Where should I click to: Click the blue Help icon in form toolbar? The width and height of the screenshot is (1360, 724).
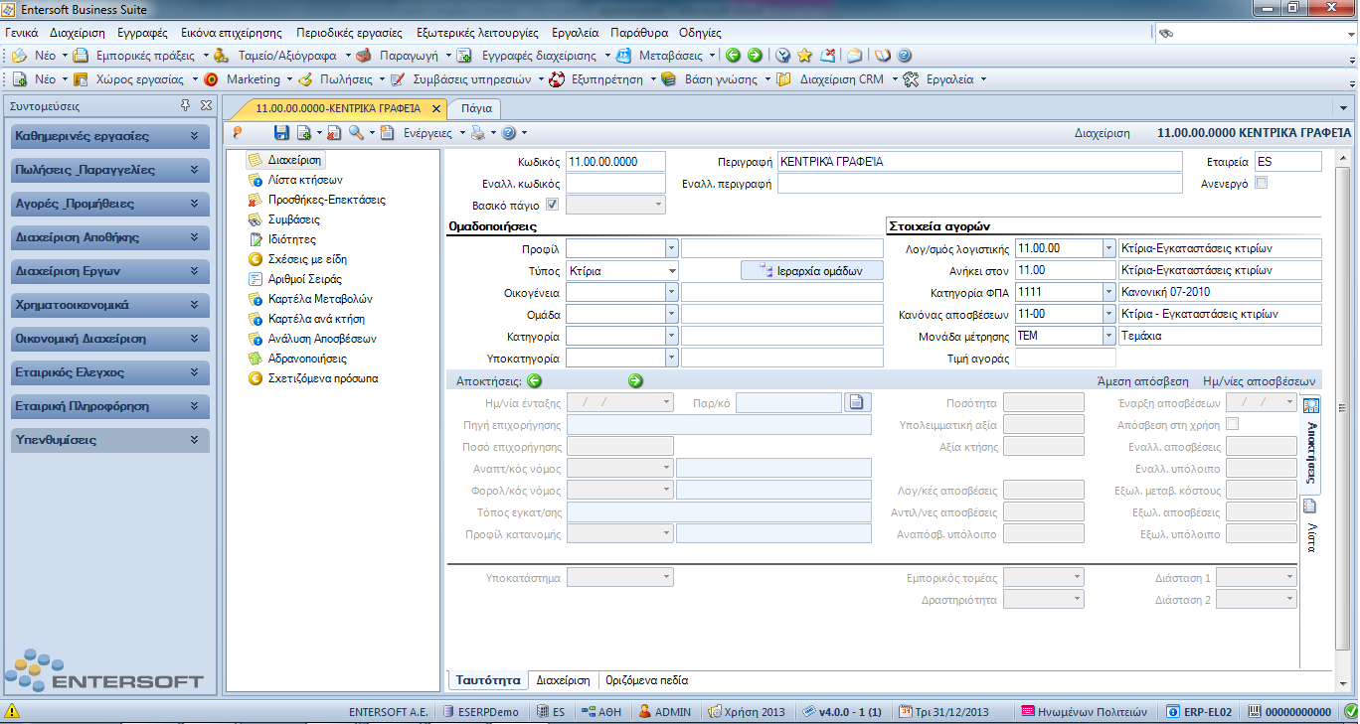click(x=508, y=132)
